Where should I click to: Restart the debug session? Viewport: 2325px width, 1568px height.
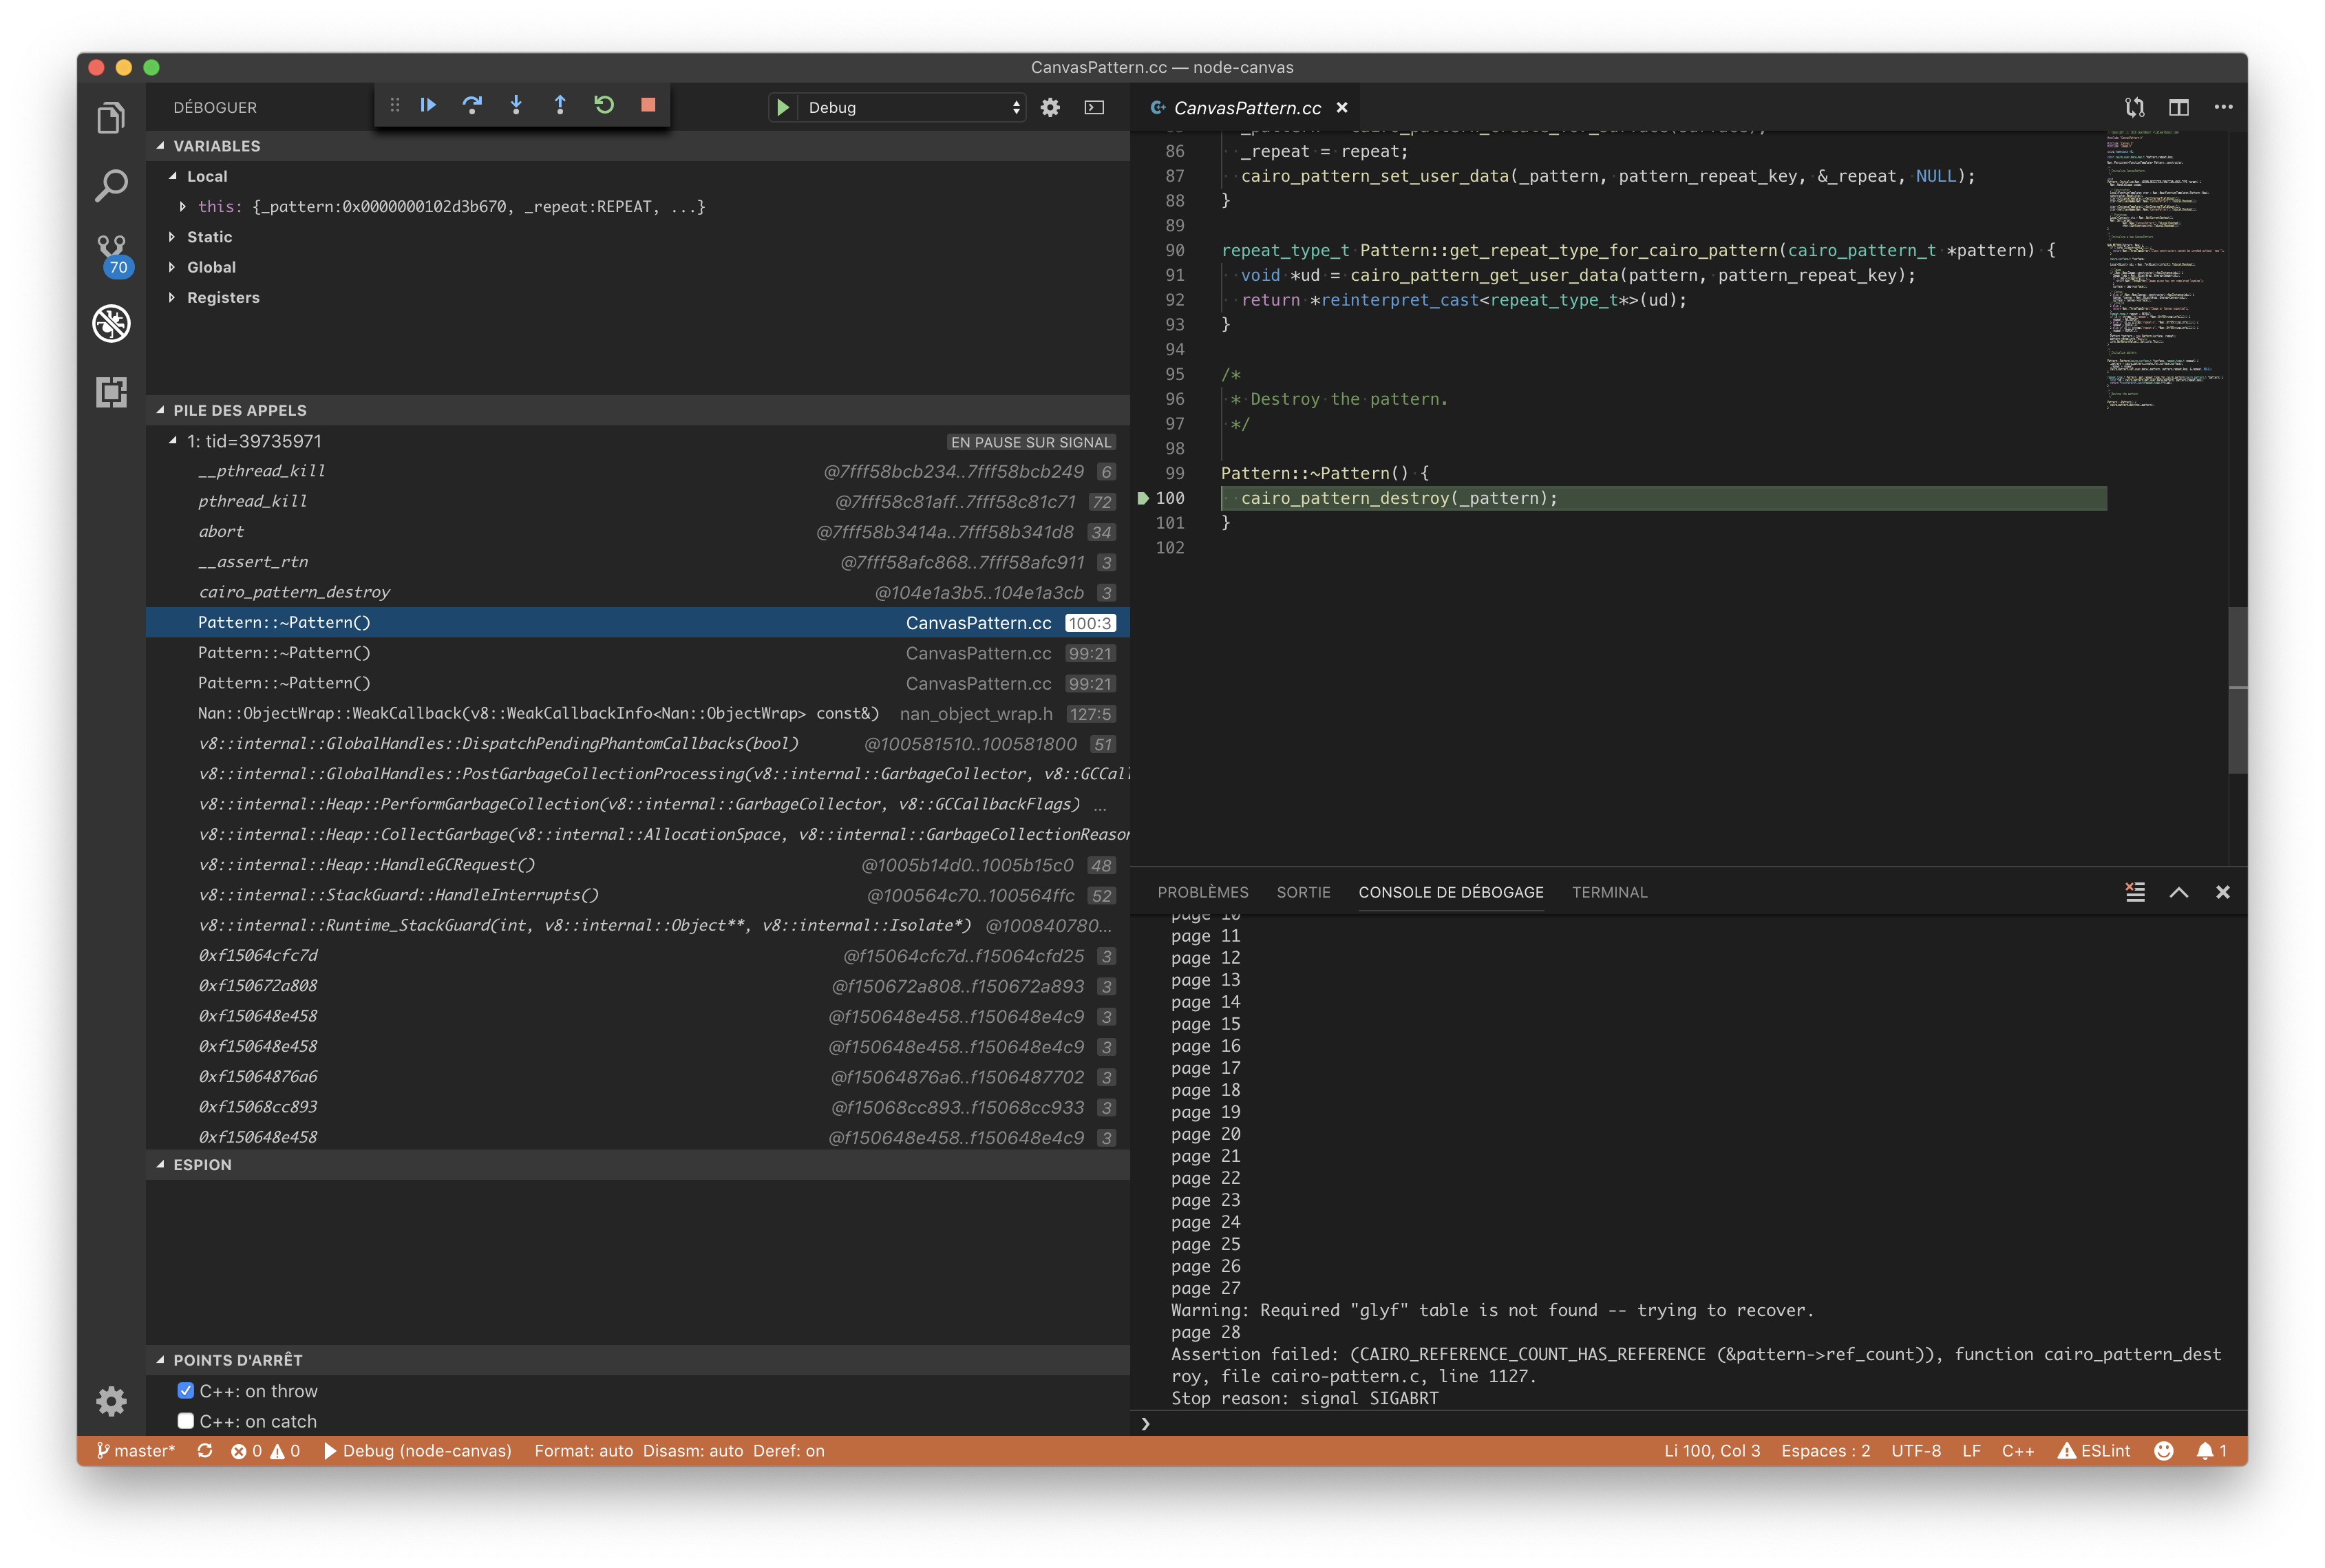[x=604, y=105]
